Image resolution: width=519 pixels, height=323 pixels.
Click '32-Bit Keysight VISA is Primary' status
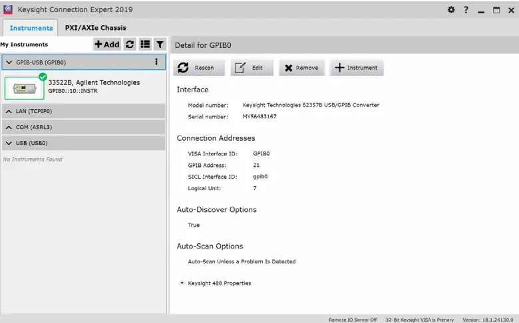(x=419, y=320)
